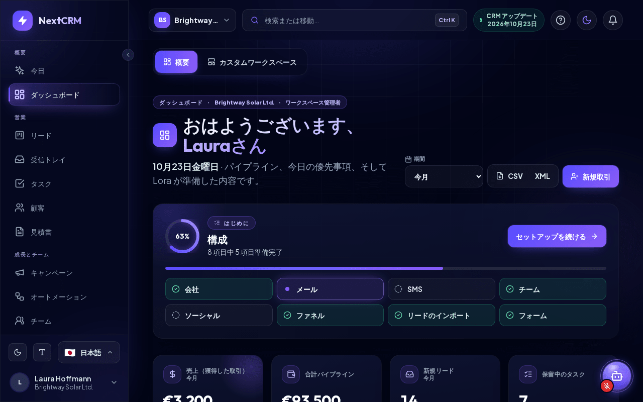Image resolution: width=643 pixels, height=402 pixels.
Task: Open the help question mark icon
Action: (561, 20)
